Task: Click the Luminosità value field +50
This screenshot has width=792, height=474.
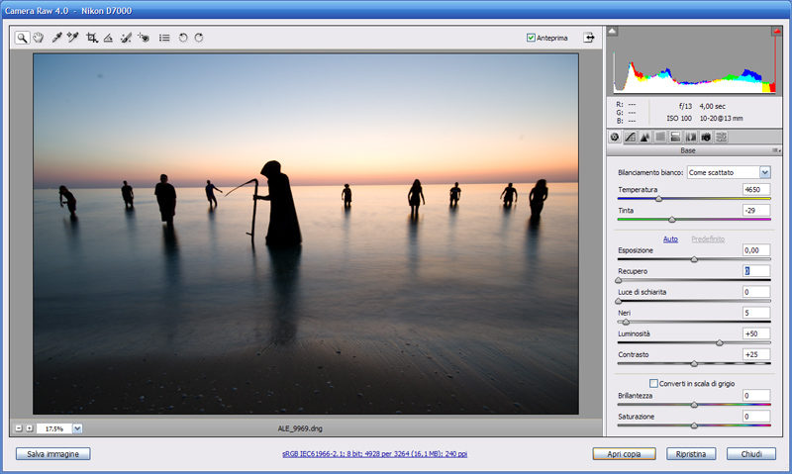Action: [756, 333]
